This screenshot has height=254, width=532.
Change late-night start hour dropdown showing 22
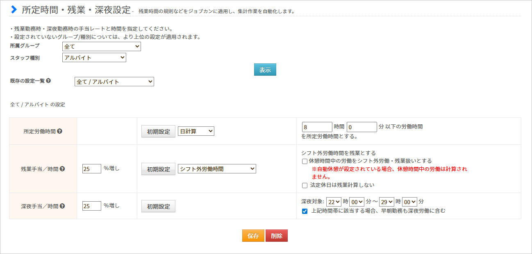pyautogui.click(x=334, y=202)
